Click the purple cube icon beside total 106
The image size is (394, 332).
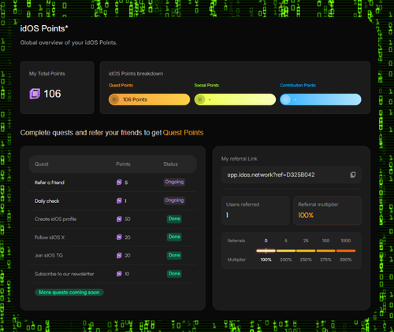(35, 94)
